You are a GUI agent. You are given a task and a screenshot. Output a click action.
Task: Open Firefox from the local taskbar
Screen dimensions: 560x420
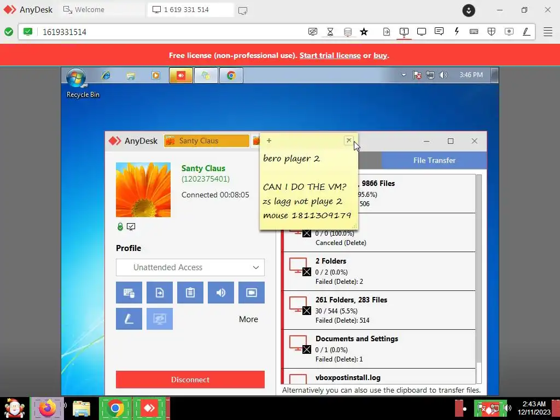coord(48,408)
